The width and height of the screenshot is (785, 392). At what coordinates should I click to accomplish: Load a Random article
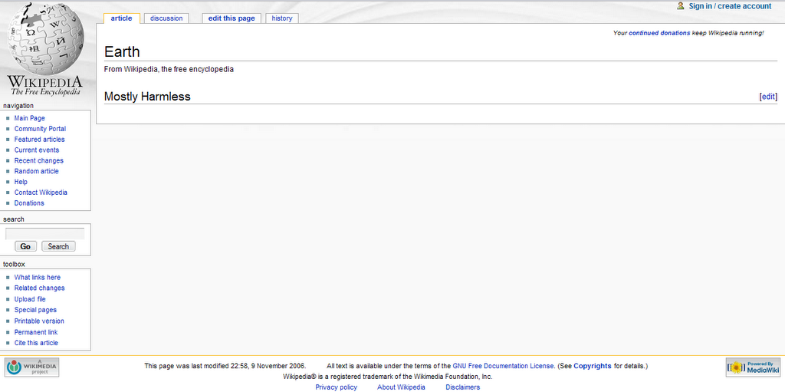coord(37,171)
